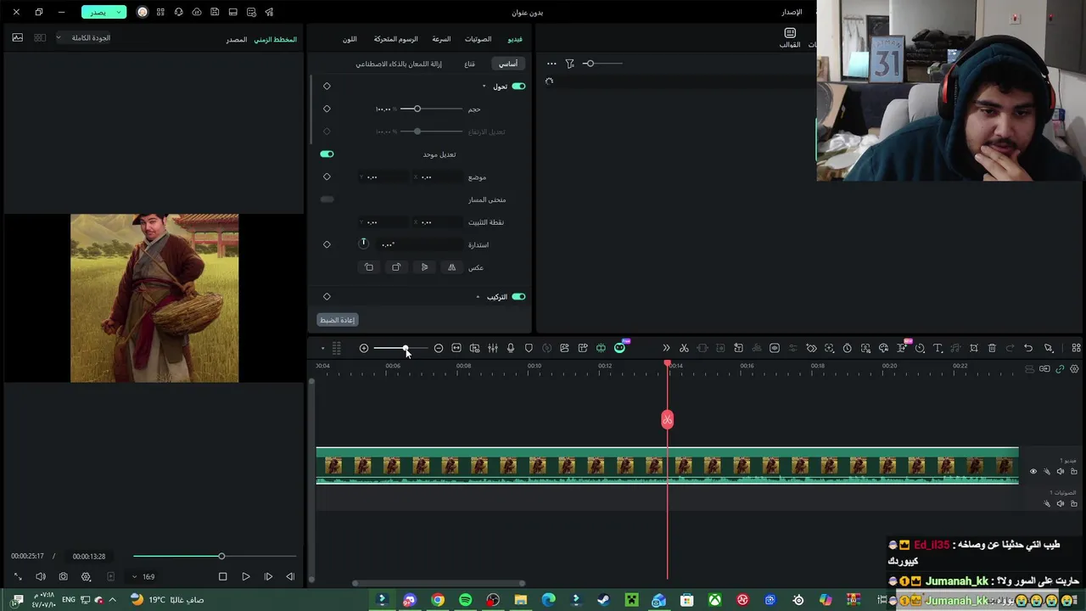The image size is (1086, 611).
Task: Toggle visibility eye of video track 1
Action: (x=1033, y=472)
